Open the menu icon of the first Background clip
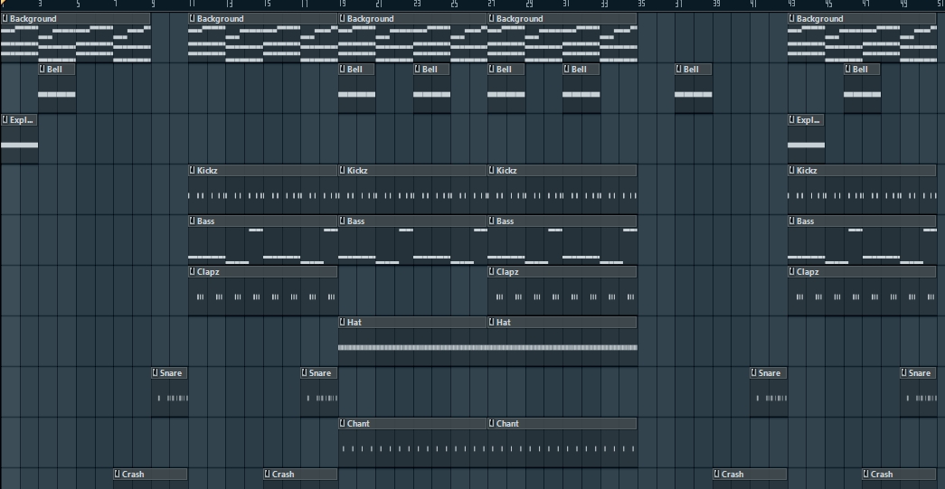Image resolution: width=945 pixels, height=489 pixels. coord(5,19)
